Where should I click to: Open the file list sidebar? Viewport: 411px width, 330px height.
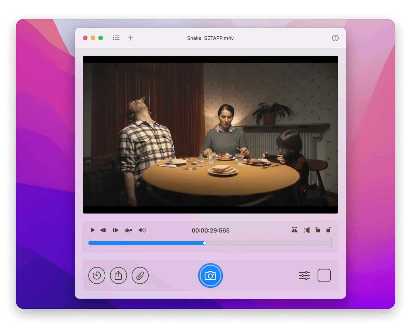(x=116, y=38)
